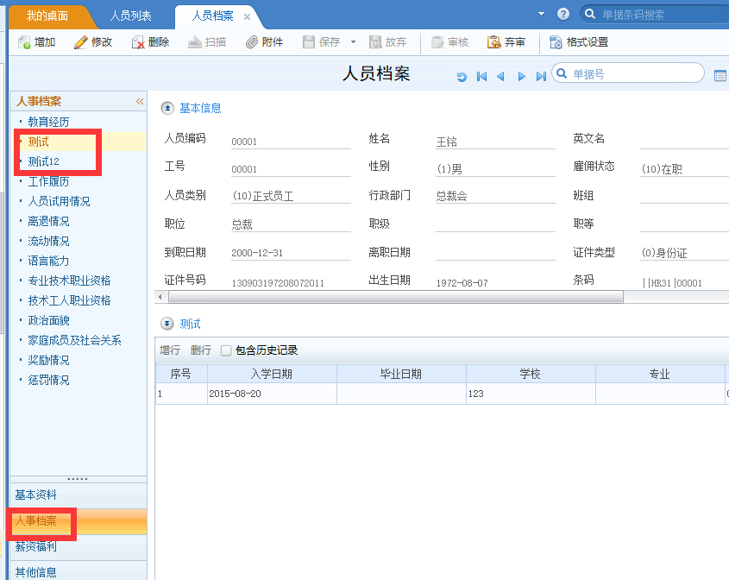Click the 单据号 search input field
729x580 pixels.
(x=628, y=73)
